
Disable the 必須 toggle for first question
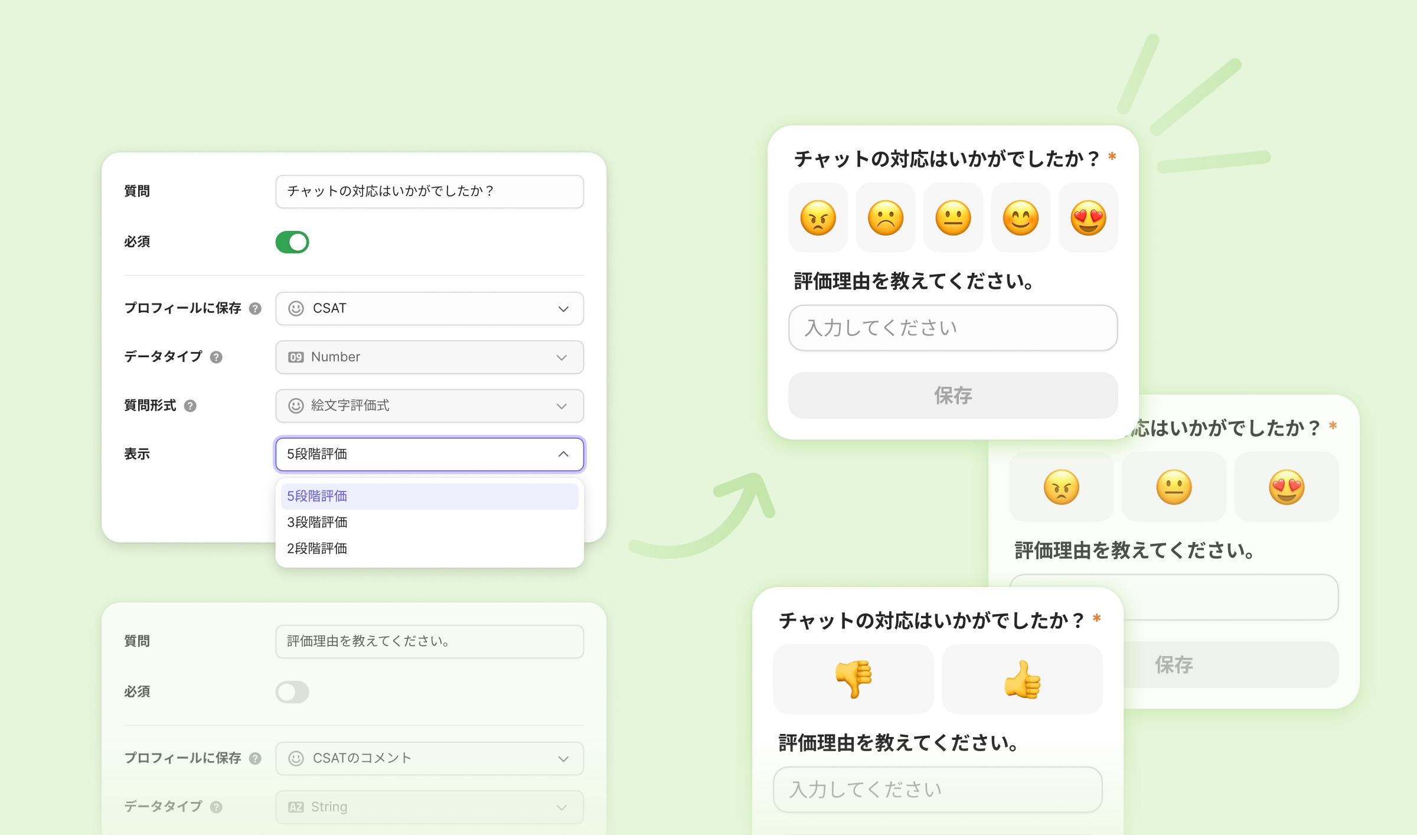pyautogui.click(x=292, y=242)
